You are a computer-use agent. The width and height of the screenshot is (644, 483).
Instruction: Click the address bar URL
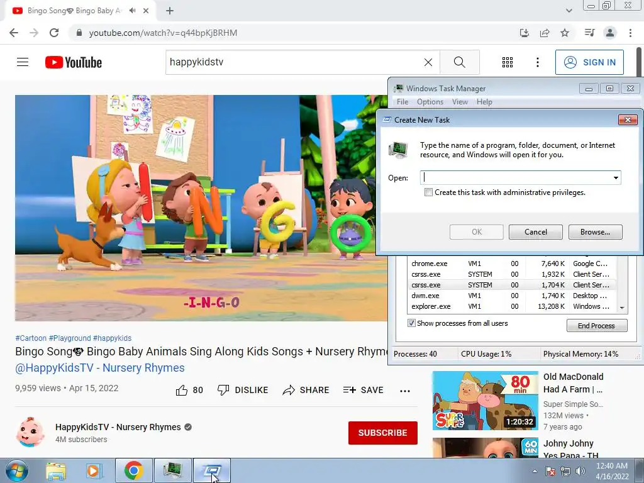pyautogui.click(x=163, y=33)
